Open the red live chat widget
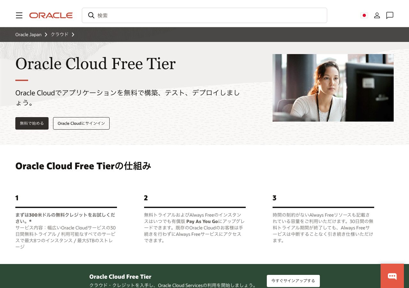The width and height of the screenshot is (409, 288). [x=392, y=276]
